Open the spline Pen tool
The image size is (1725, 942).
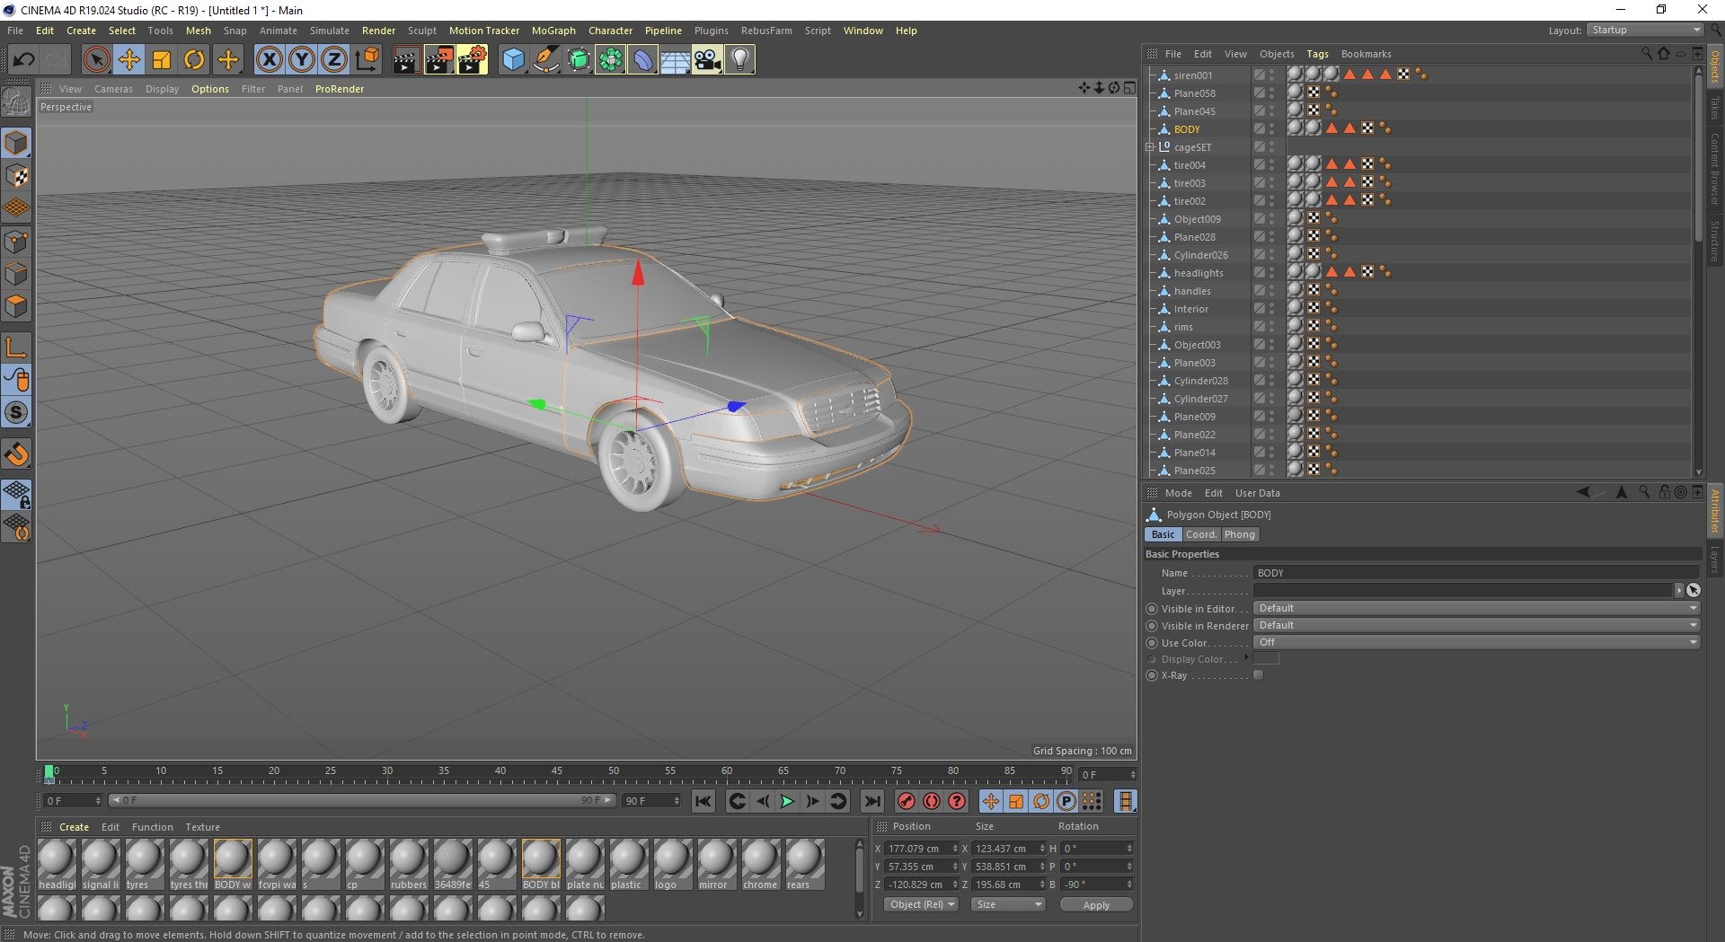click(545, 60)
